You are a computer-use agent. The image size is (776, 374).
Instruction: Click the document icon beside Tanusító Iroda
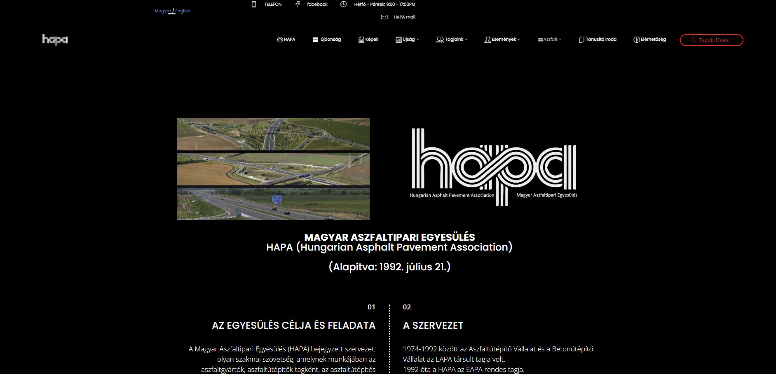point(581,39)
